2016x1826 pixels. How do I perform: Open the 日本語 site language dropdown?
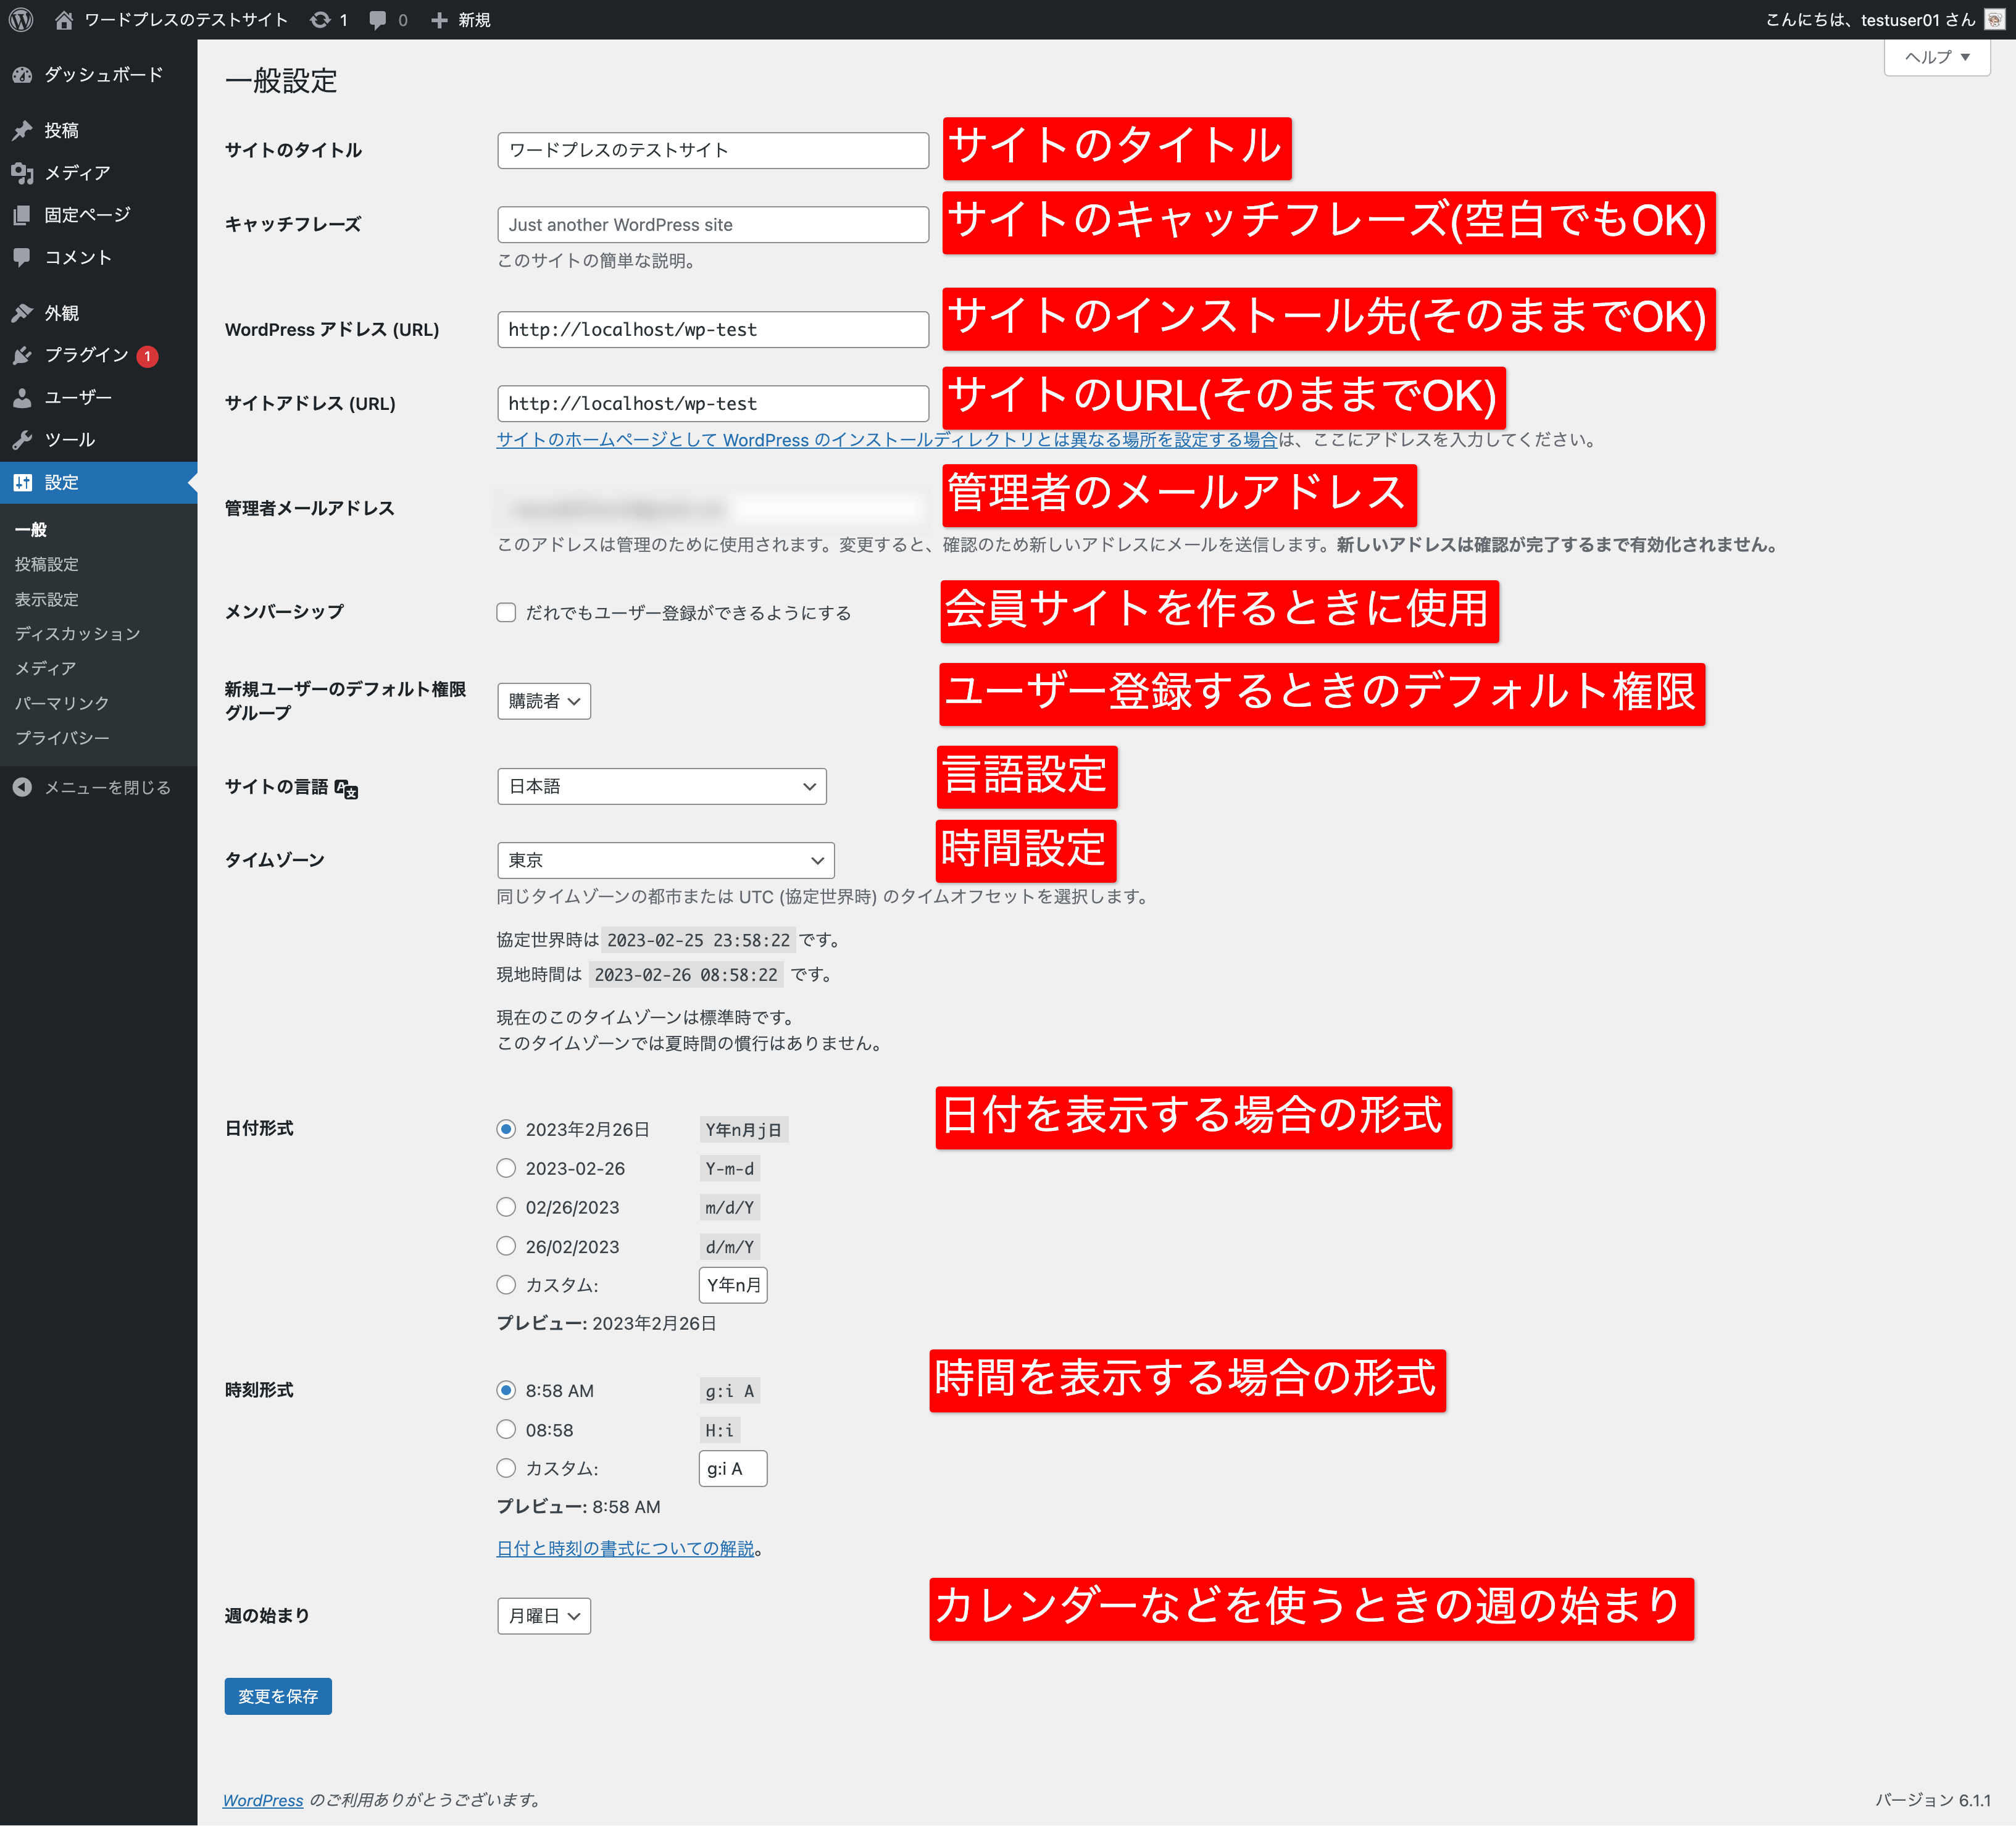661,786
